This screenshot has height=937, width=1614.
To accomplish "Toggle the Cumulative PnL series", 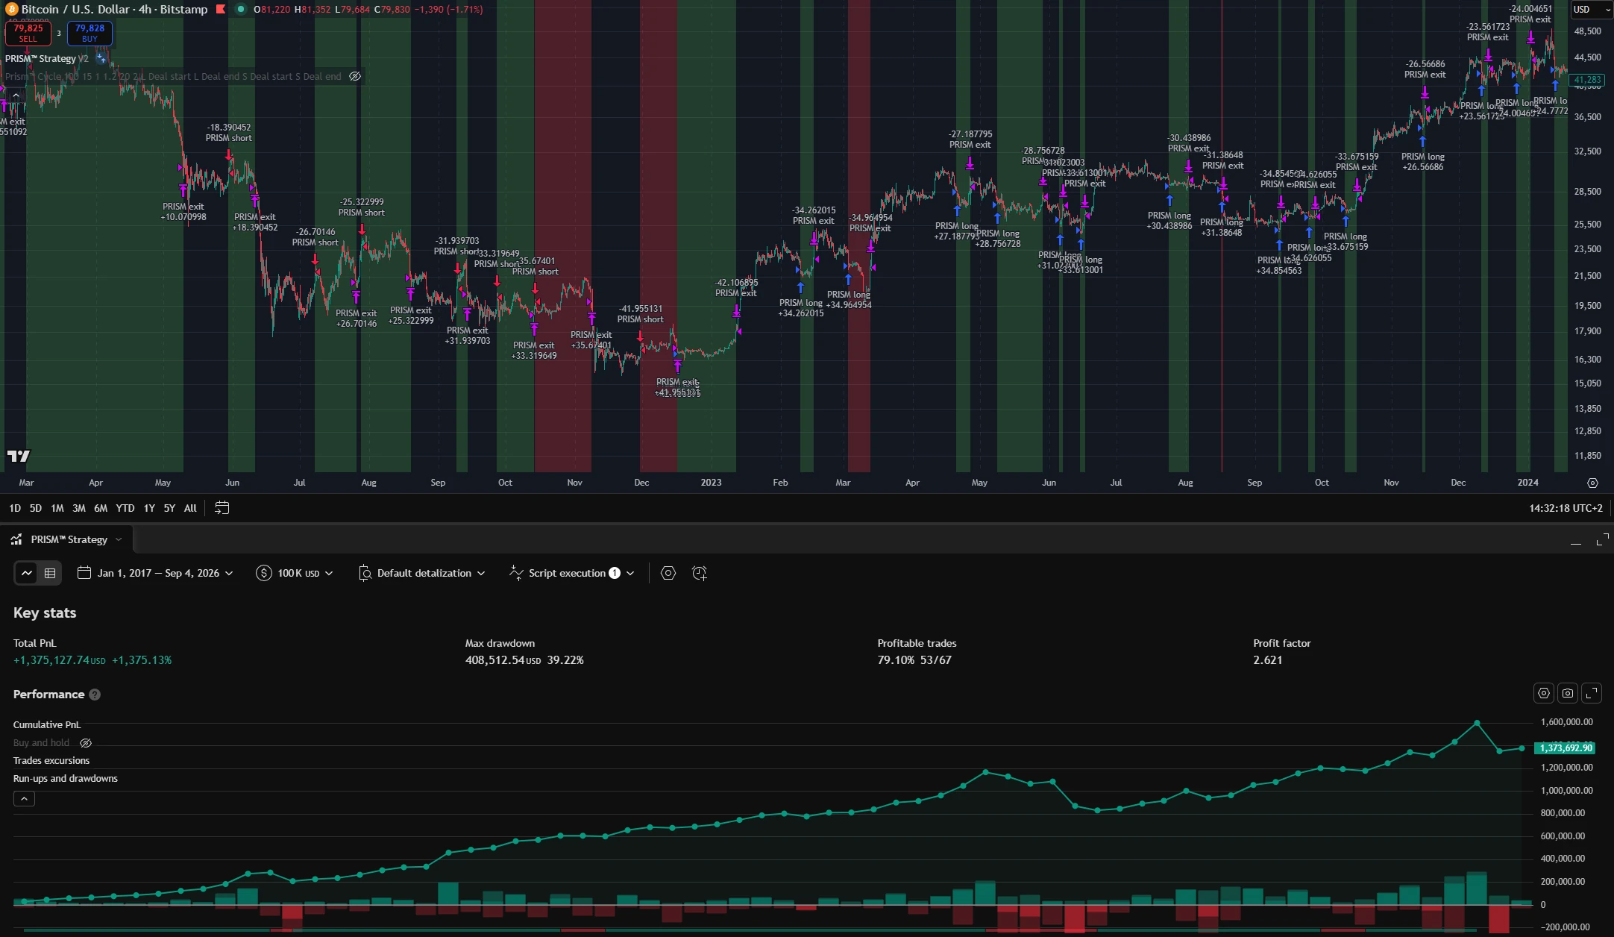I will pos(47,724).
